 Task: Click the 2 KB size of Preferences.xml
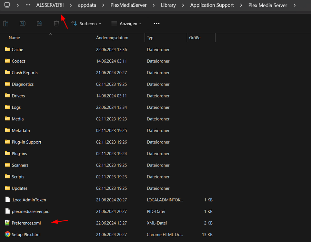[x=208, y=223]
